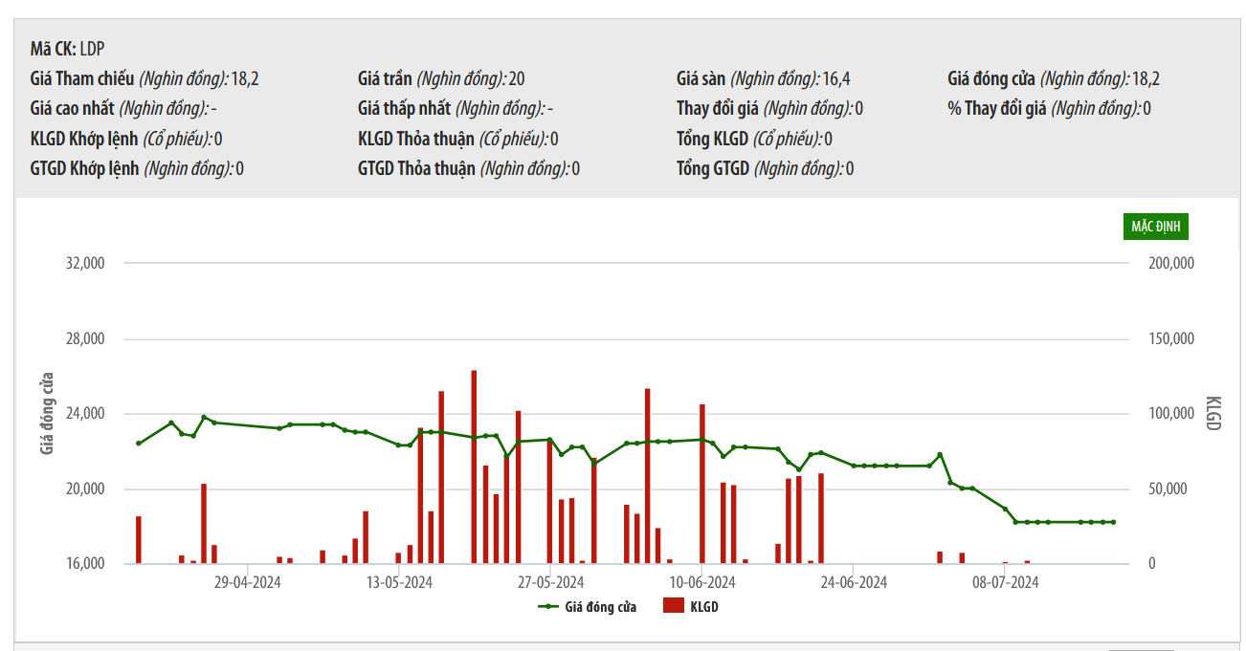This screenshot has width=1246, height=651.
Task: Select the 29-04-2024 date axis label
Action: pyautogui.click(x=246, y=581)
